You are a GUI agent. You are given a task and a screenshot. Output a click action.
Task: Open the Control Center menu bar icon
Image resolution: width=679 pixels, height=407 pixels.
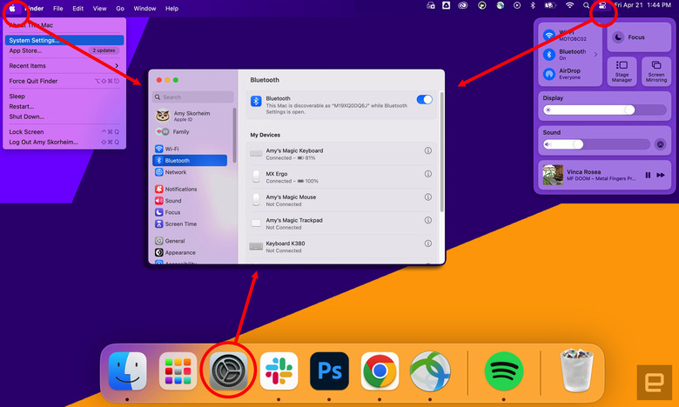pos(602,6)
